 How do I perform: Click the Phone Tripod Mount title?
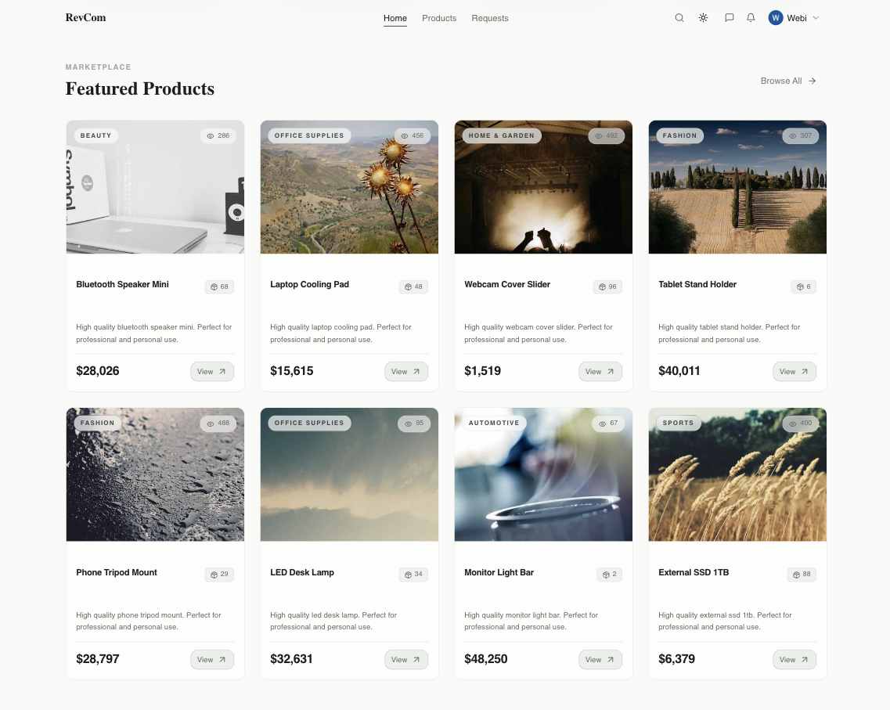117,572
